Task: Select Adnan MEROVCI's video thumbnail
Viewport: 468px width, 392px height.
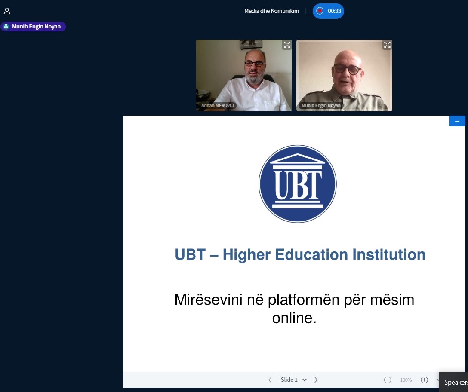Action: click(x=243, y=75)
